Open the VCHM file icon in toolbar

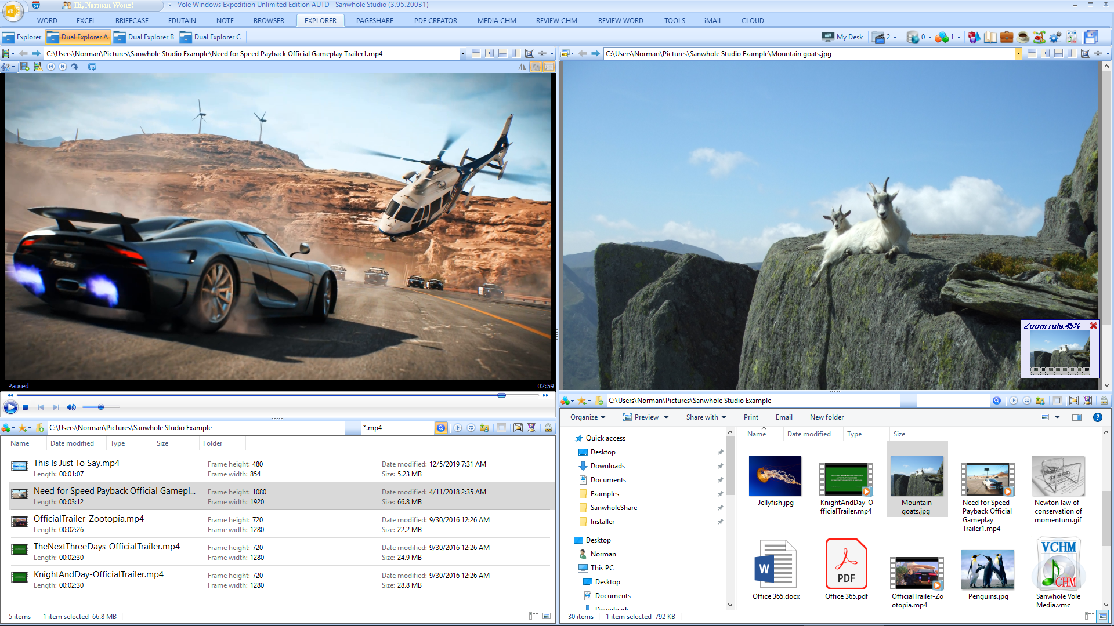click(1072, 37)
